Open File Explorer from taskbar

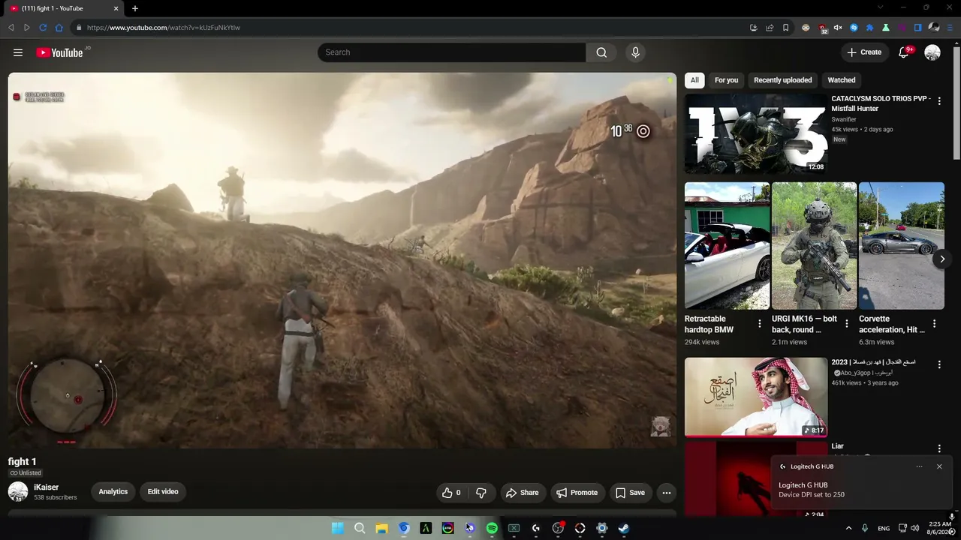point(381,528)
